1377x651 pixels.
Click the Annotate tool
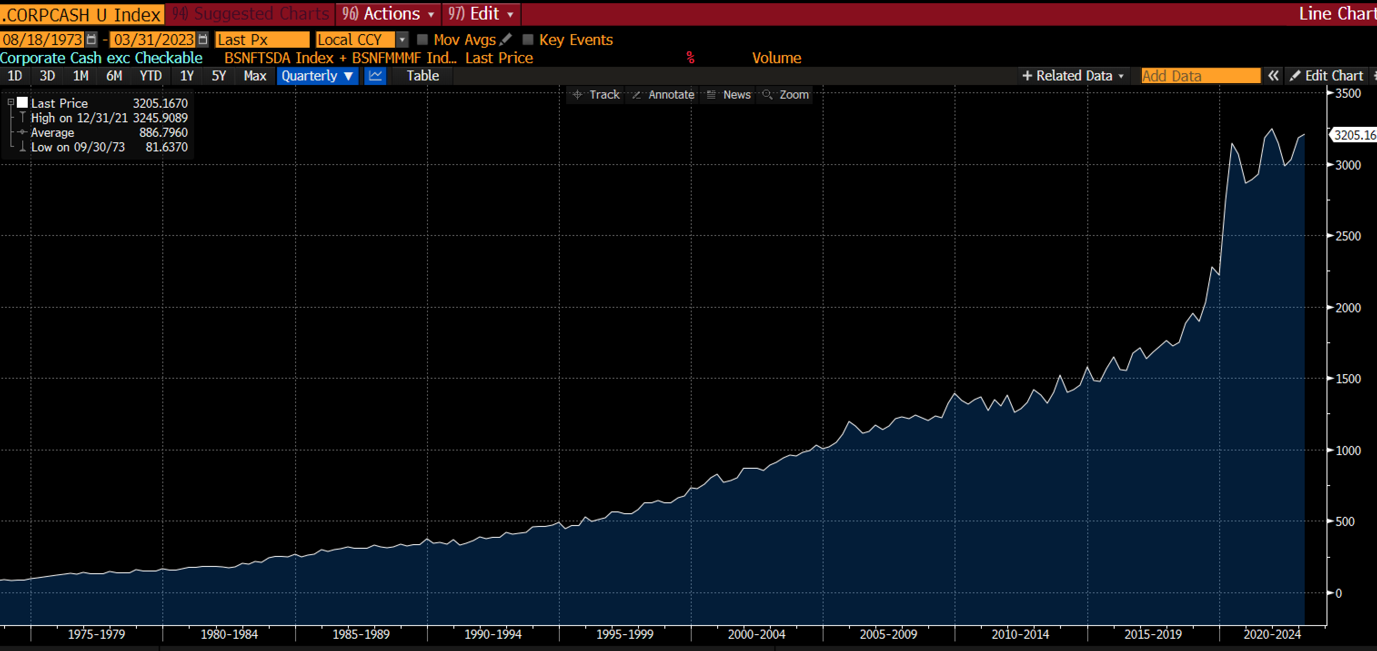(x=663, y=95)
